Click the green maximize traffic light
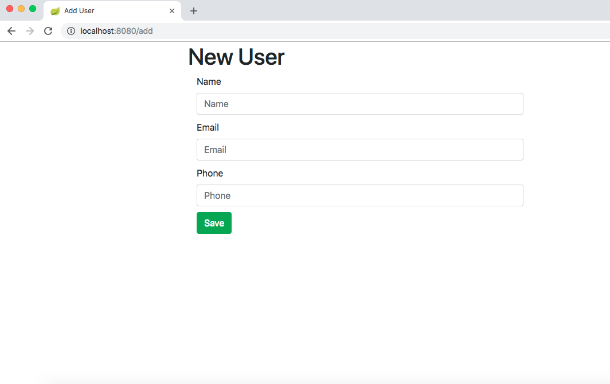Viewport: 610px width, 384px height. 32,9
